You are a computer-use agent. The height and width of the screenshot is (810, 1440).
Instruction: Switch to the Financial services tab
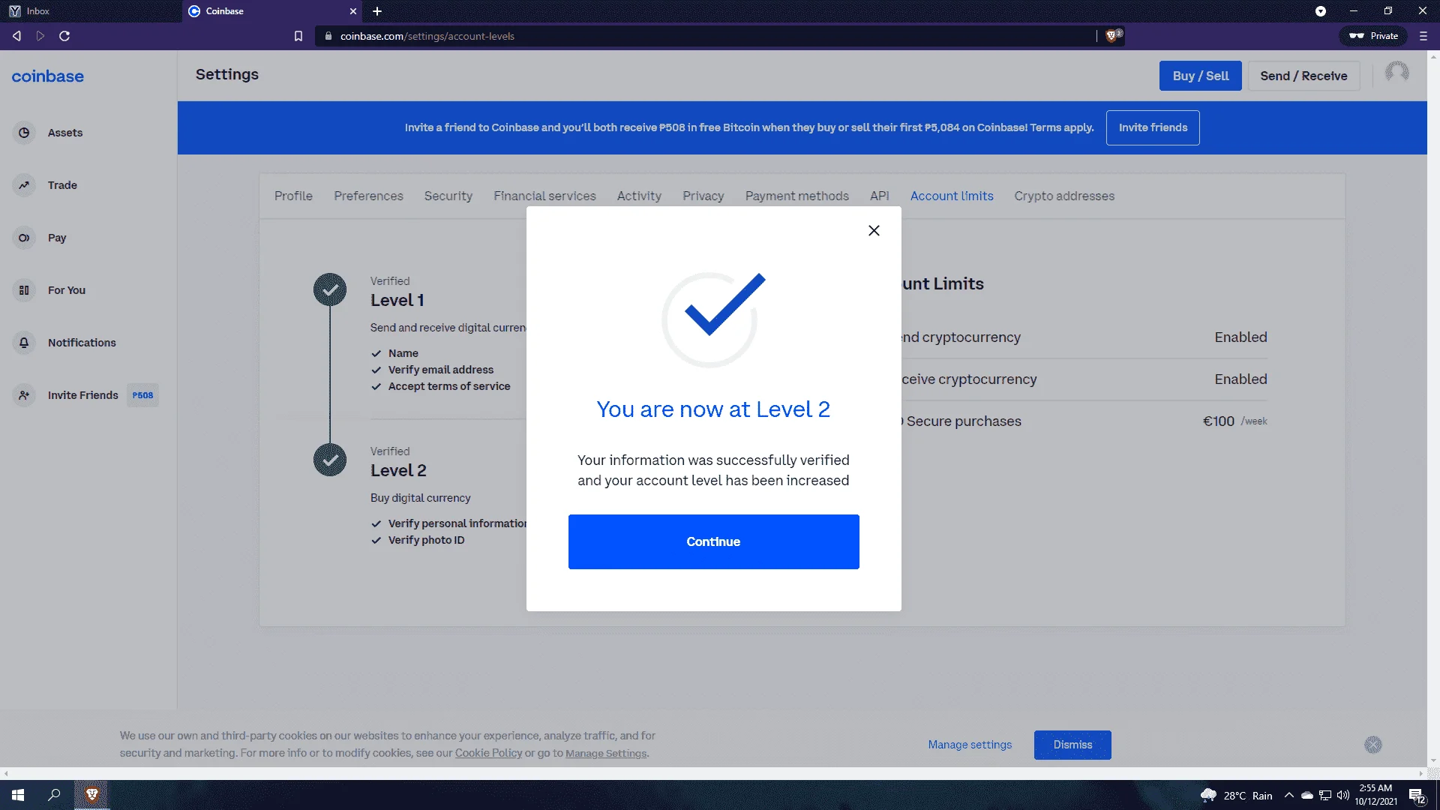tap(544, 196)
